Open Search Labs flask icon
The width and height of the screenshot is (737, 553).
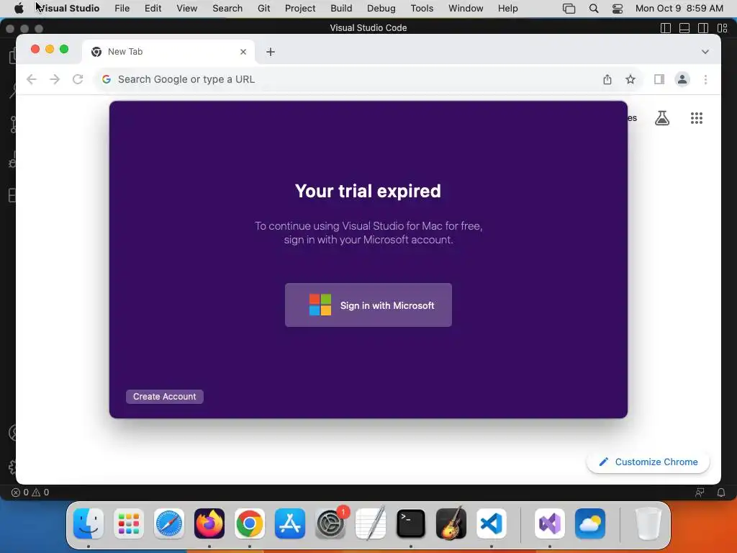[x=662, y=118]
